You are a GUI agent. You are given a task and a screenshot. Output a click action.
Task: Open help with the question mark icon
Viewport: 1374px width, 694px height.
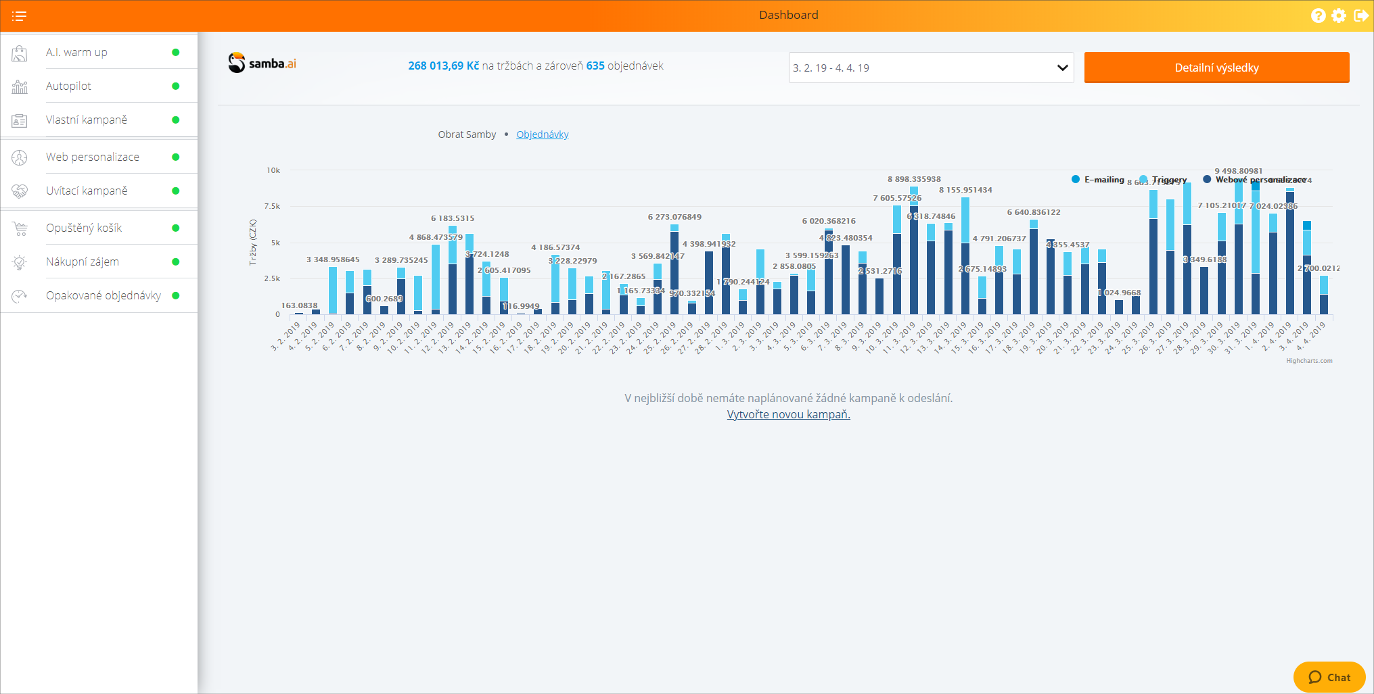(1318, 15)
